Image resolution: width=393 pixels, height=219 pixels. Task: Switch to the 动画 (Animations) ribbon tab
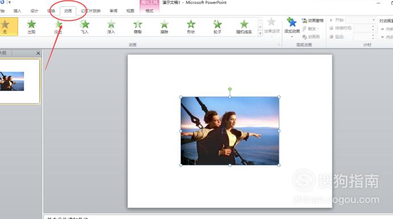tap(68, 11)
